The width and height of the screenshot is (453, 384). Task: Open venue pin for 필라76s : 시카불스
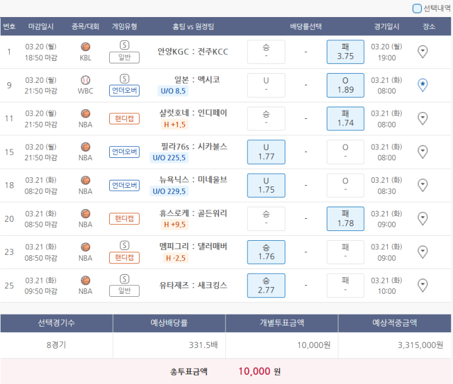[x=423, y=152]
